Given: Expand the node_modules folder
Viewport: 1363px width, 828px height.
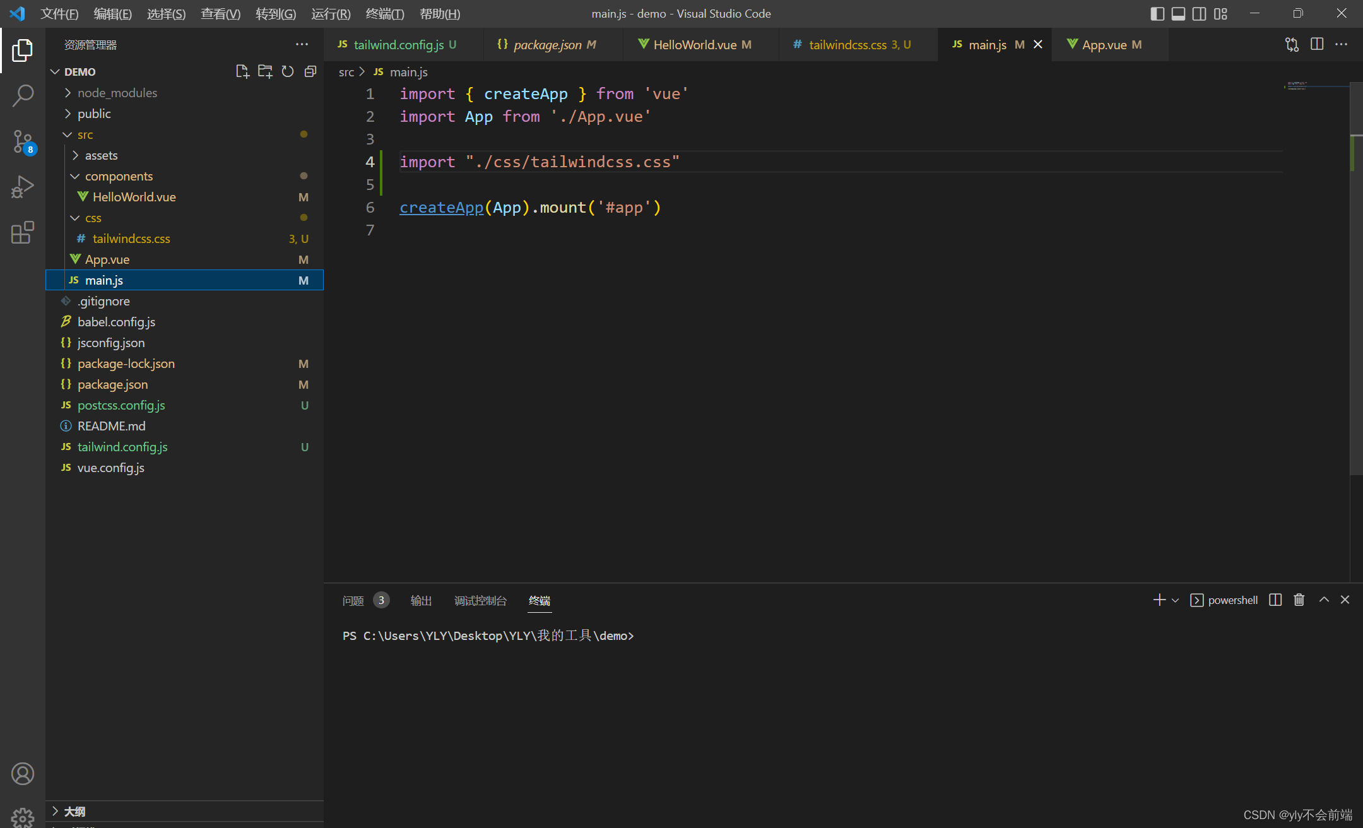Looking at the screenshot, I should coord(117,93).
